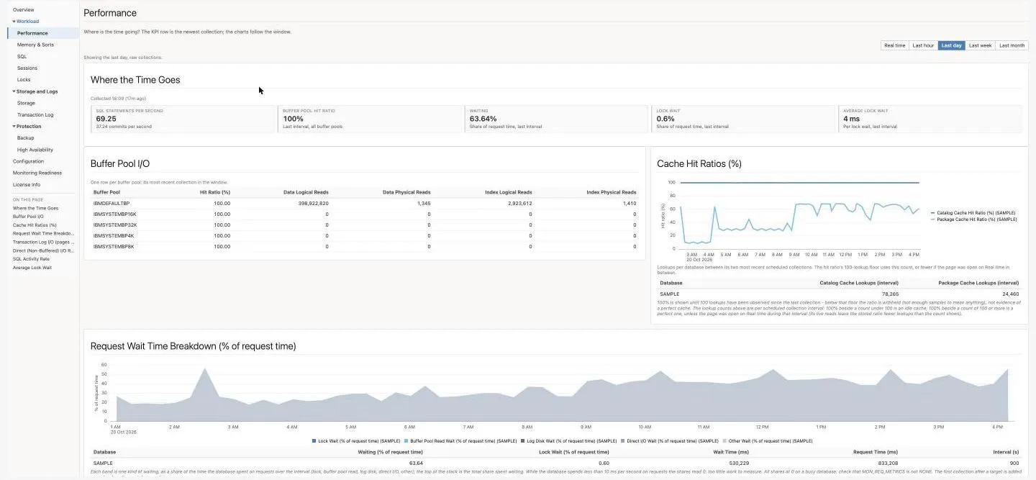Go to the SQL sidebar page
This screenshot has width=1036, height=480.
(x=22, y=56)
